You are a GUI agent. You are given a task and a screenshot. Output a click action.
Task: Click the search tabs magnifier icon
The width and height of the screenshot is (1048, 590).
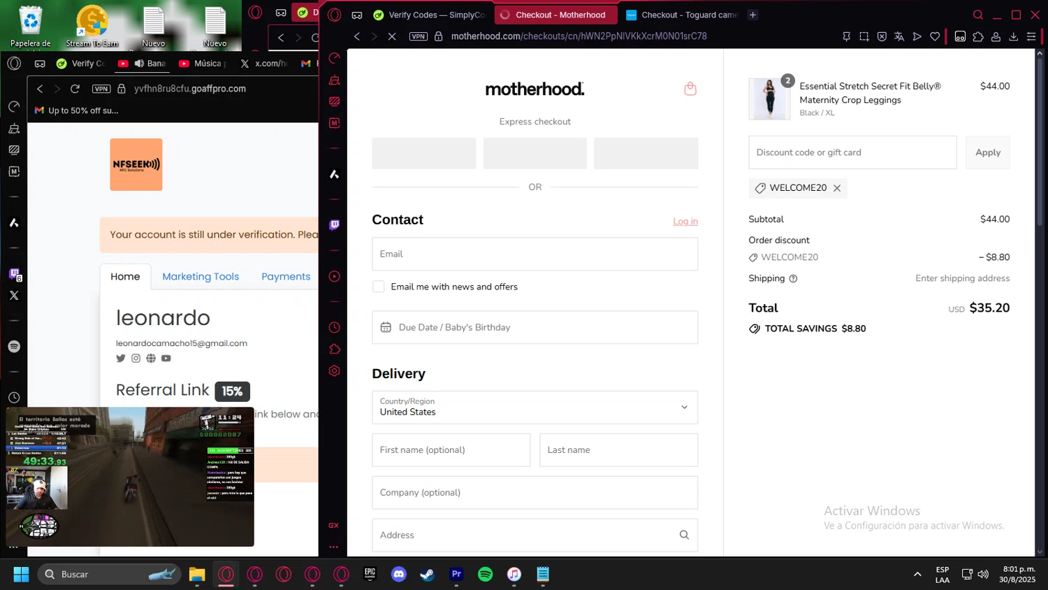[x=978, y=15]
